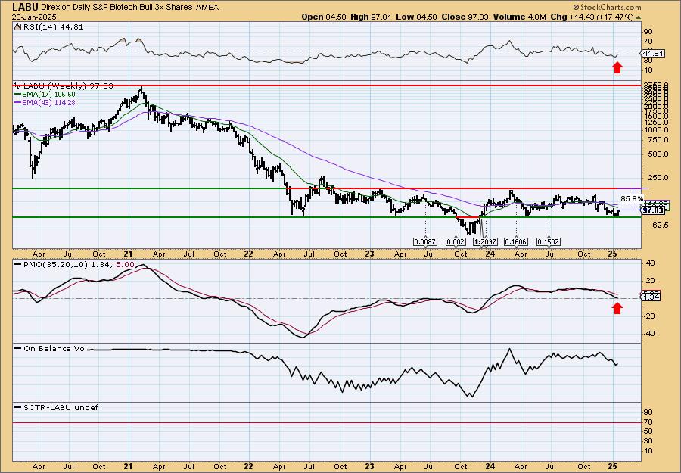The image size is (681, 473).
Task: Click the 10 label on the SCTR axis
Action: pos(648,451)
